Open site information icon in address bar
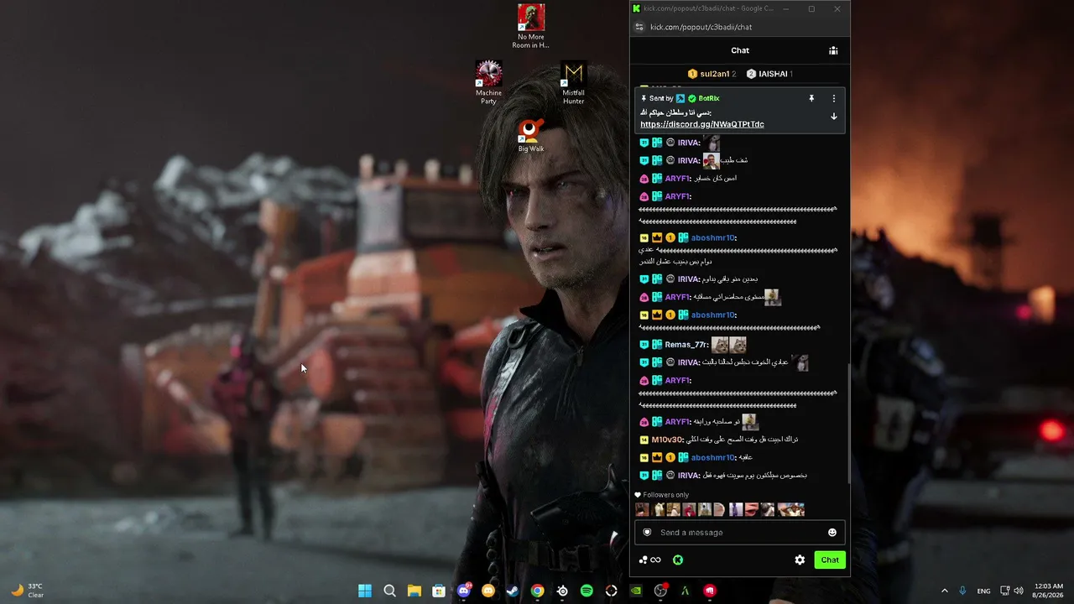 (639, 27)
